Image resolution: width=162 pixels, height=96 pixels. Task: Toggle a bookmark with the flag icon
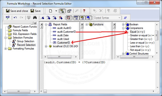click(x=43, y=18)
